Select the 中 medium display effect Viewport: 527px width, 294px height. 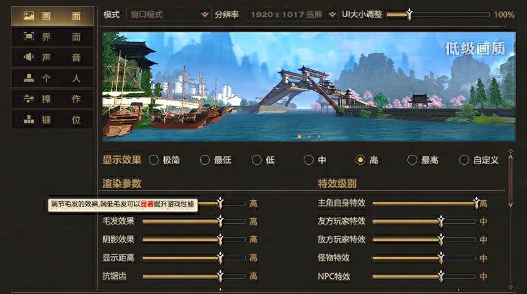[315, 160]
